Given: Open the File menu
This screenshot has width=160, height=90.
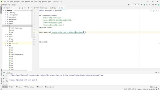Looking at the screenshot, I should tap(4, 2).
